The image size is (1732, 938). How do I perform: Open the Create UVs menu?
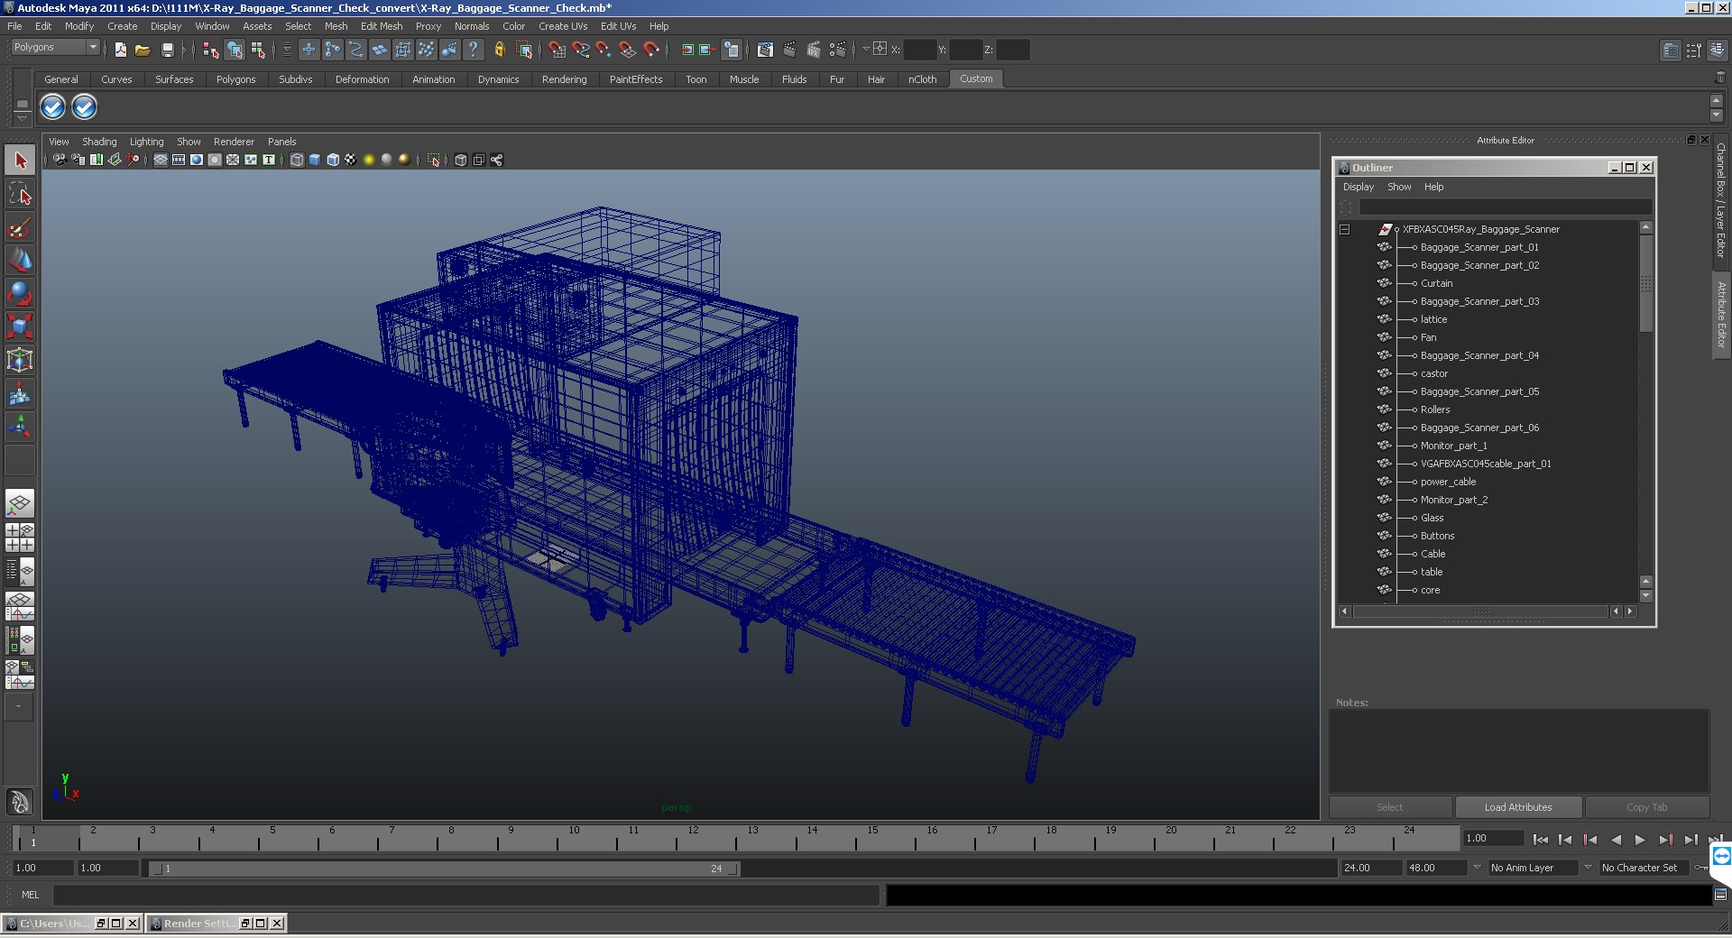tap(563, 26)
